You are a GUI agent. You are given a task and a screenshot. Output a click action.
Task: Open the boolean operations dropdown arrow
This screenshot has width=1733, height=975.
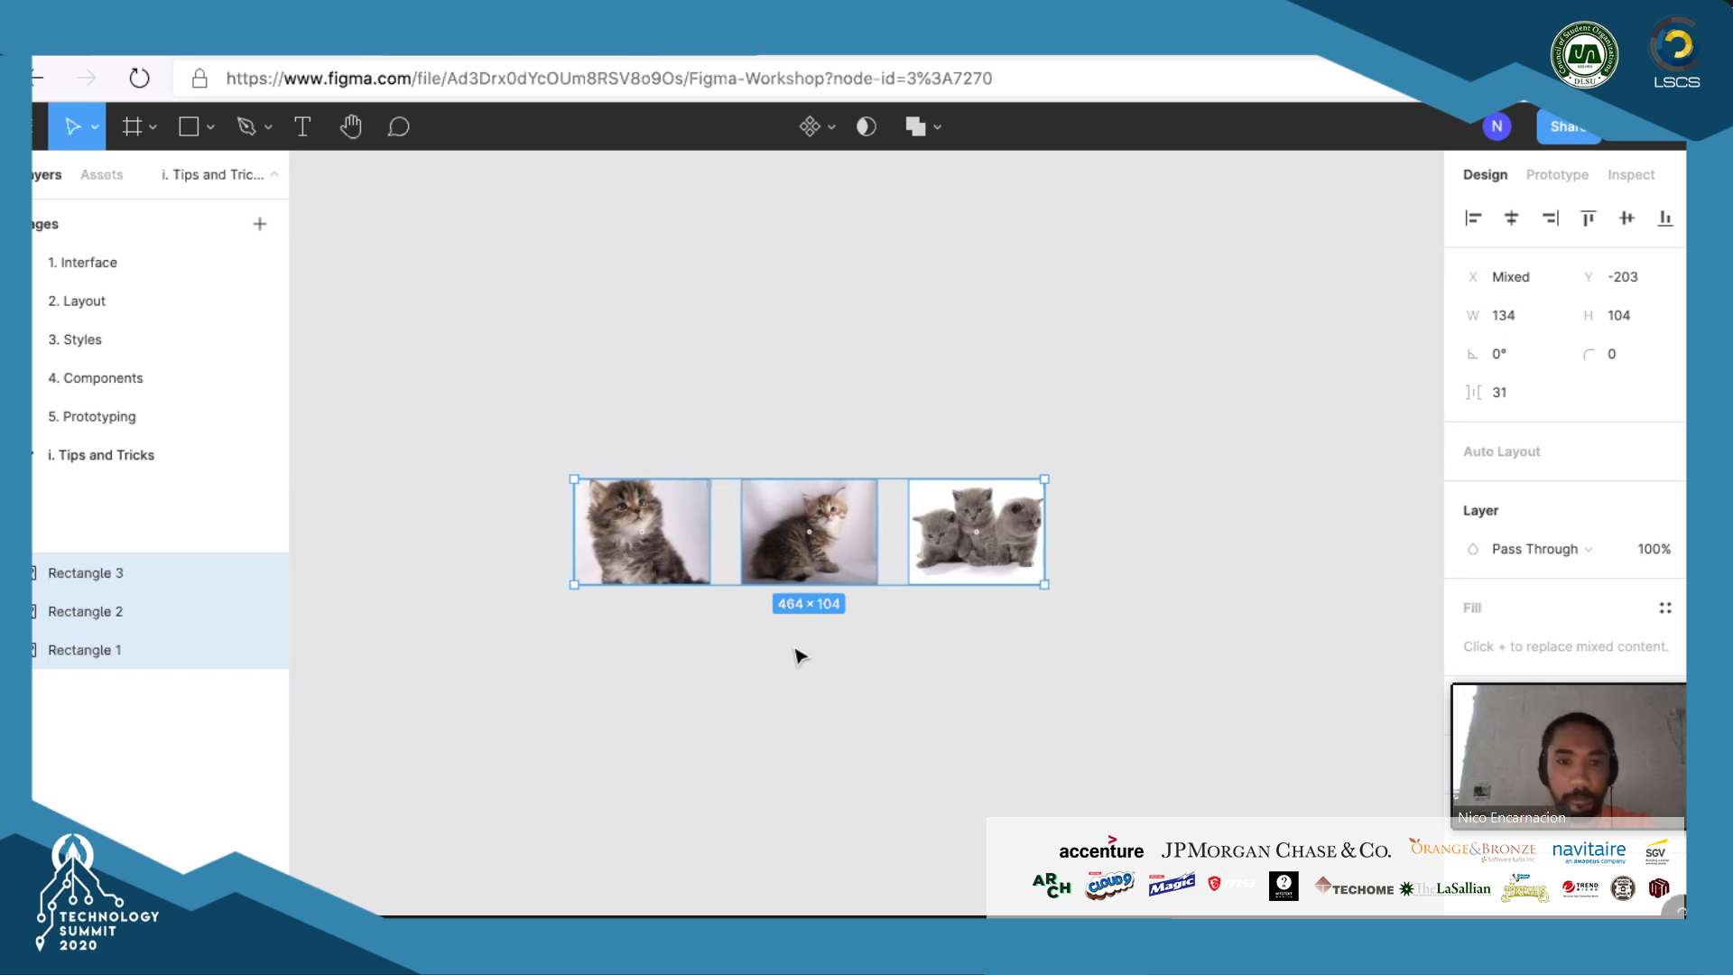pos(938,127)
